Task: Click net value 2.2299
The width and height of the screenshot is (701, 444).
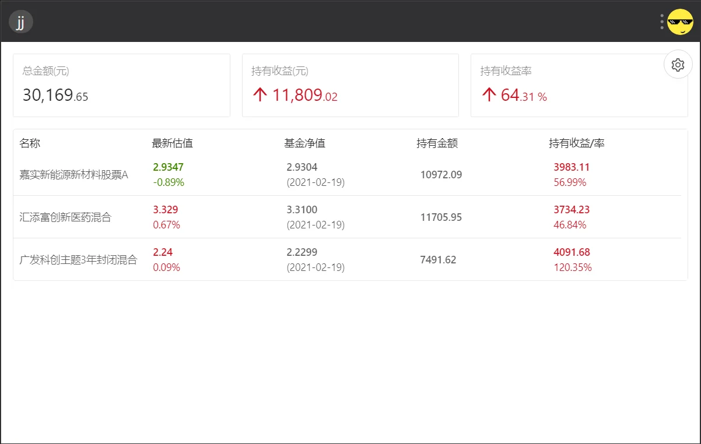Action: (x=302, y=252)
